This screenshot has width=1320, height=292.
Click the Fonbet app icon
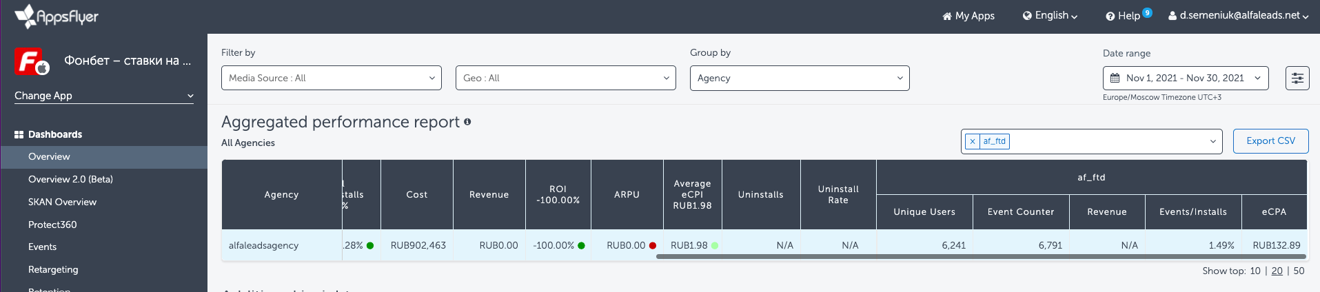(x=32, y=61)
